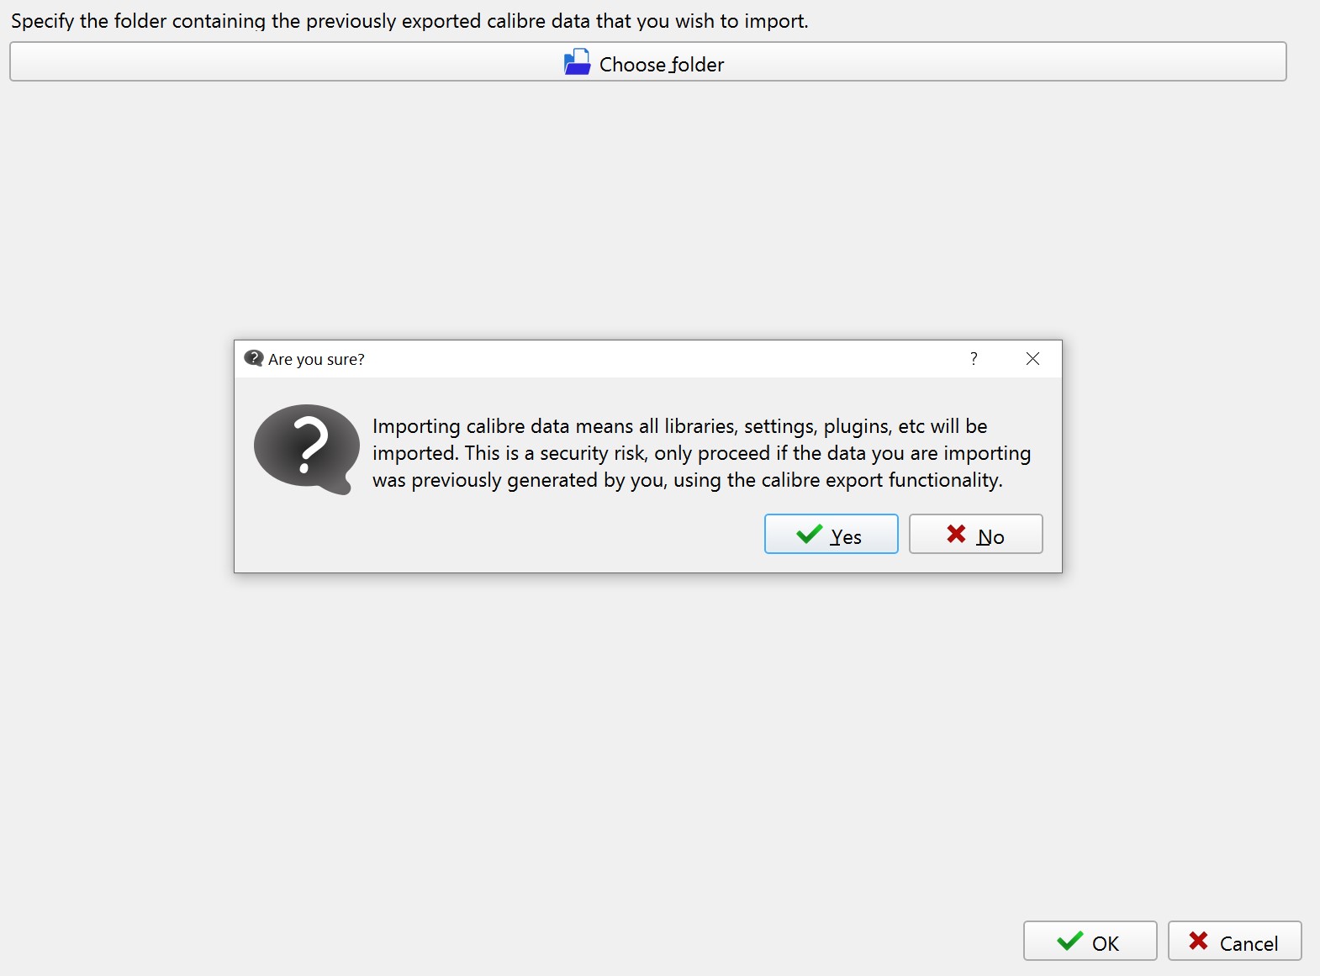Confirm import with the Yes button

(x=831, y=534)
